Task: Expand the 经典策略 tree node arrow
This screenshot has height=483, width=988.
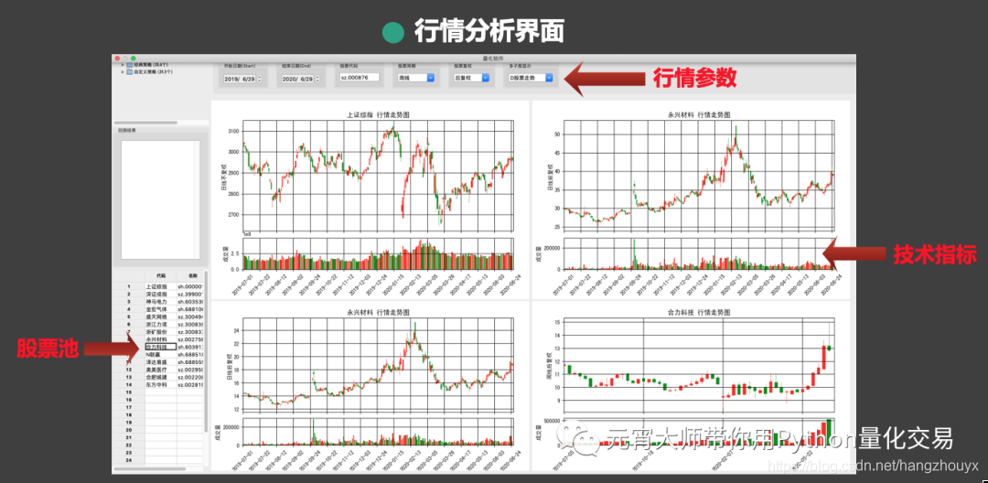Action: click(123, 64)
